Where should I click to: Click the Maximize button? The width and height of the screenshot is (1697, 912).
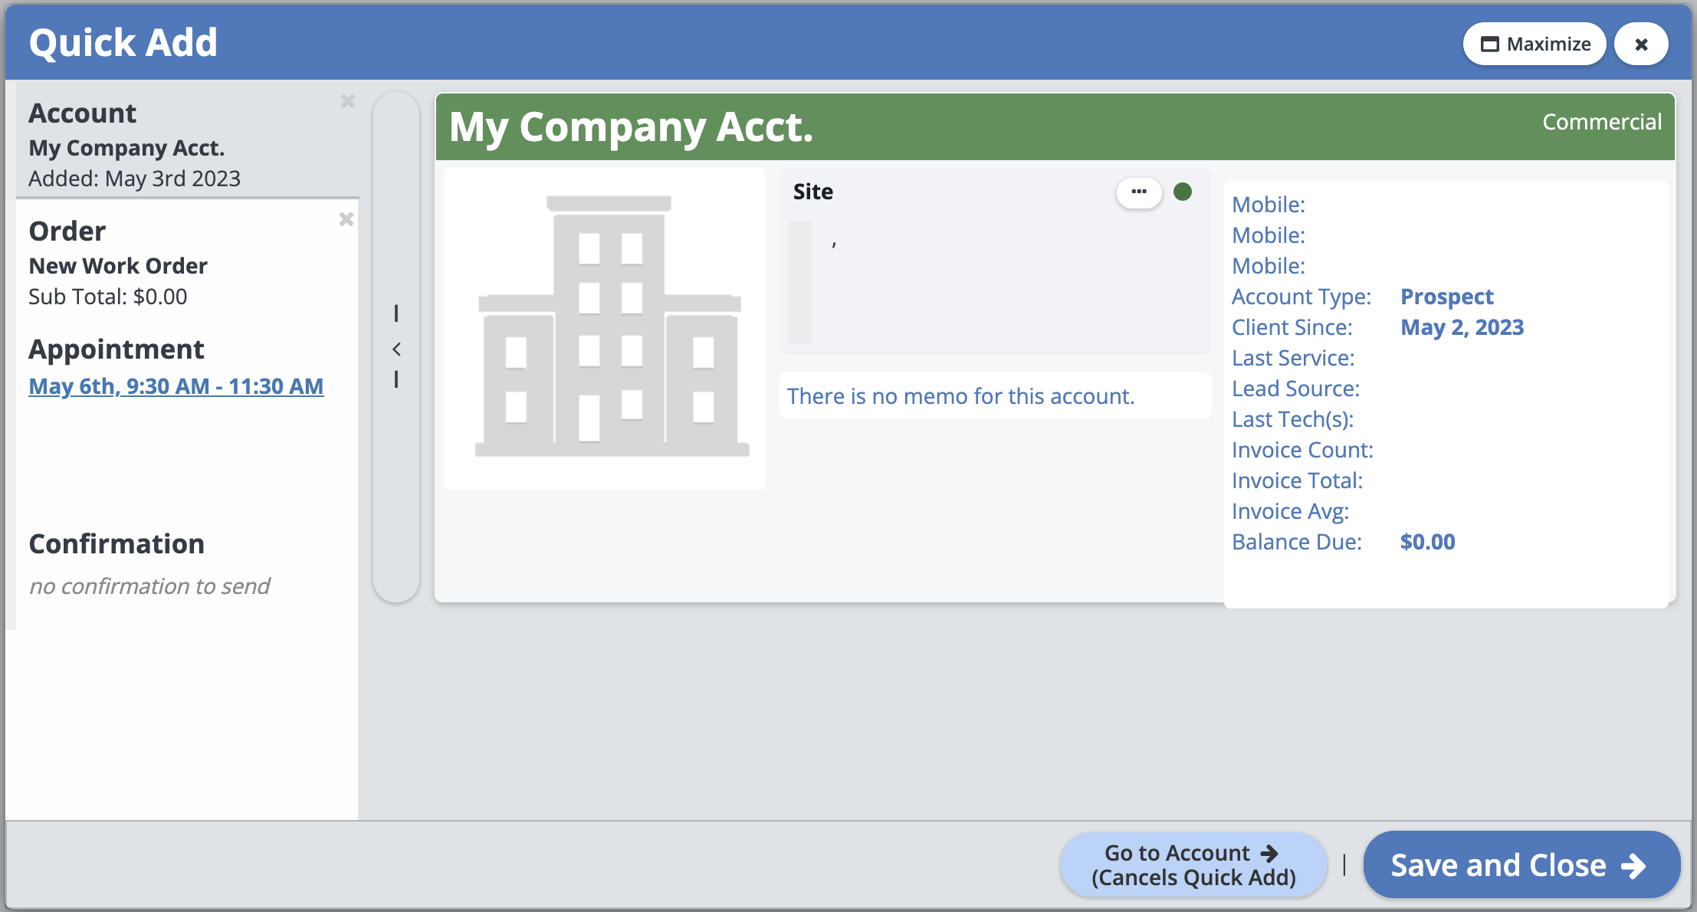1535,44
